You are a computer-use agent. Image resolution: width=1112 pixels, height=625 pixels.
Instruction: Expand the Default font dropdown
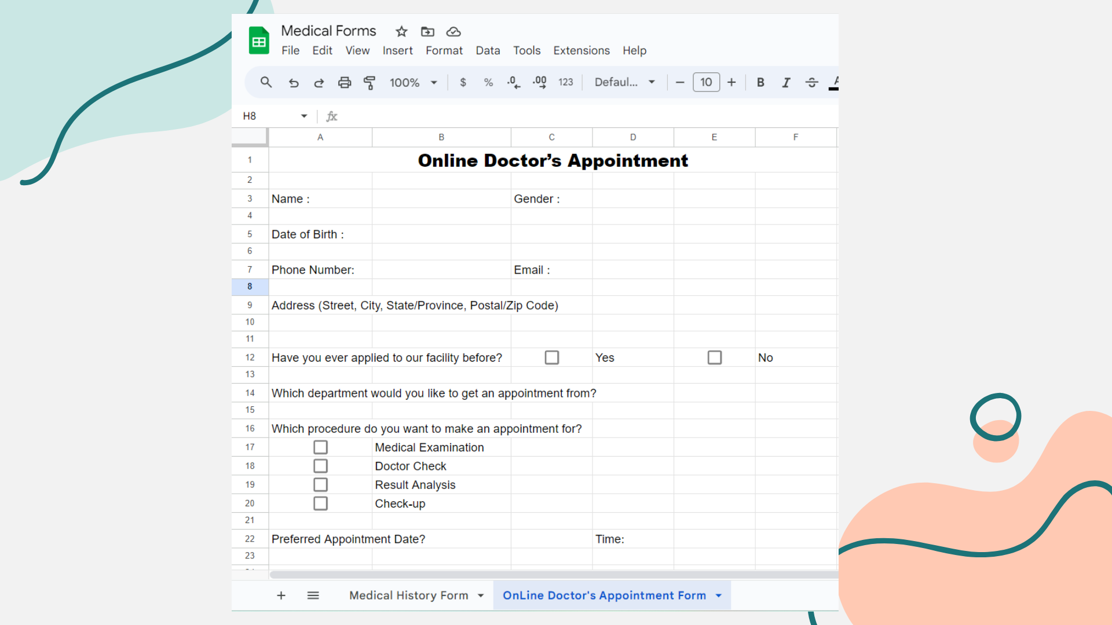tap(624, 82)
